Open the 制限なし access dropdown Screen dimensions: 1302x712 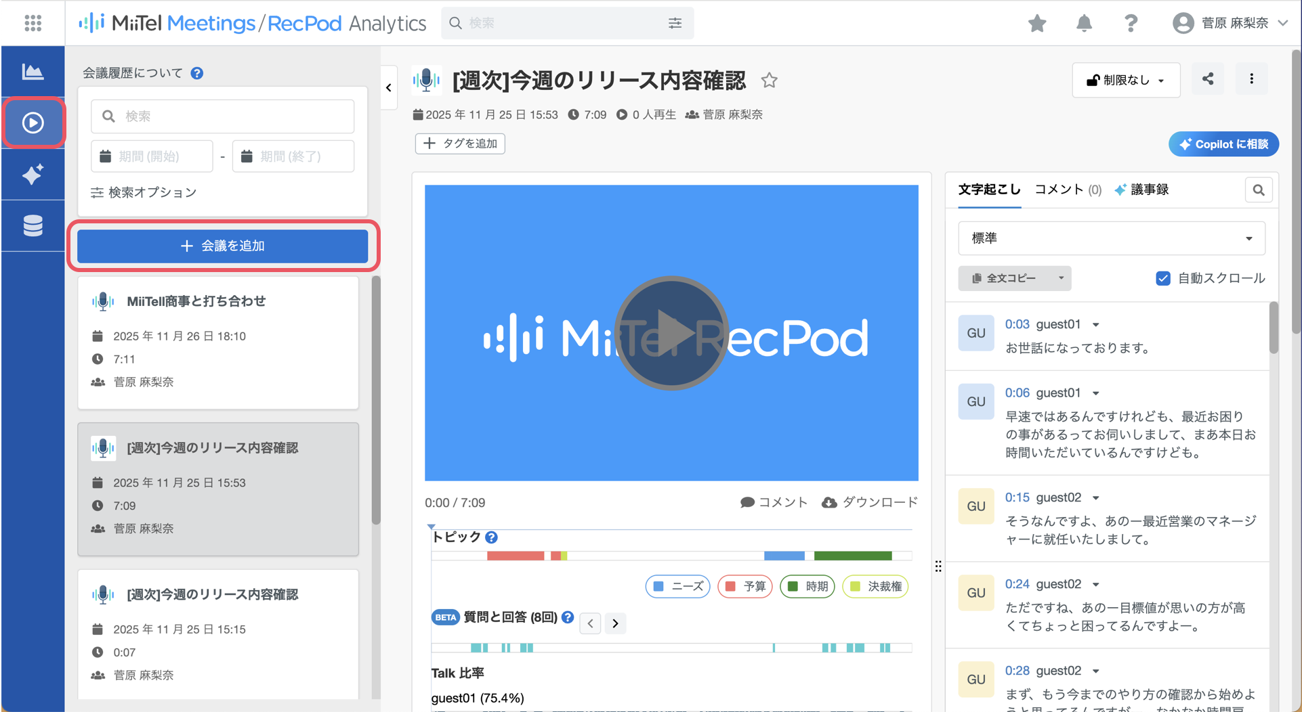(x=1126, y=80)
